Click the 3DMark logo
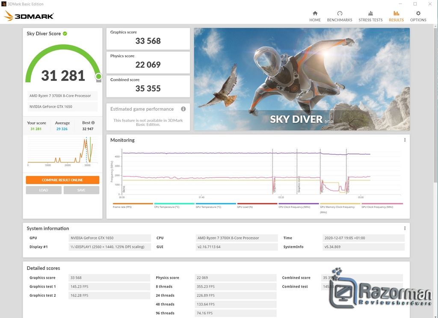The height and width of the screenshot is (318, 438). [x=29, y=16]
